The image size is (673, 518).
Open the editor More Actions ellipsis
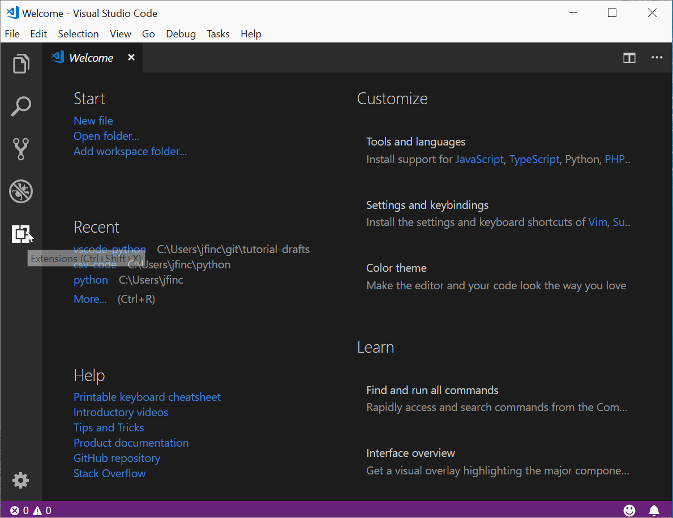pyautogui.click(x=657, y=57)
